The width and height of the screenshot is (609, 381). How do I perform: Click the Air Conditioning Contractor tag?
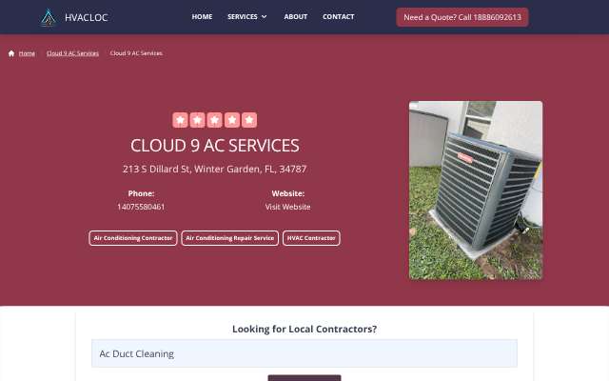tap(133, 238)
